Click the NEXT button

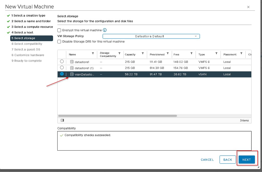click(246, 159)
